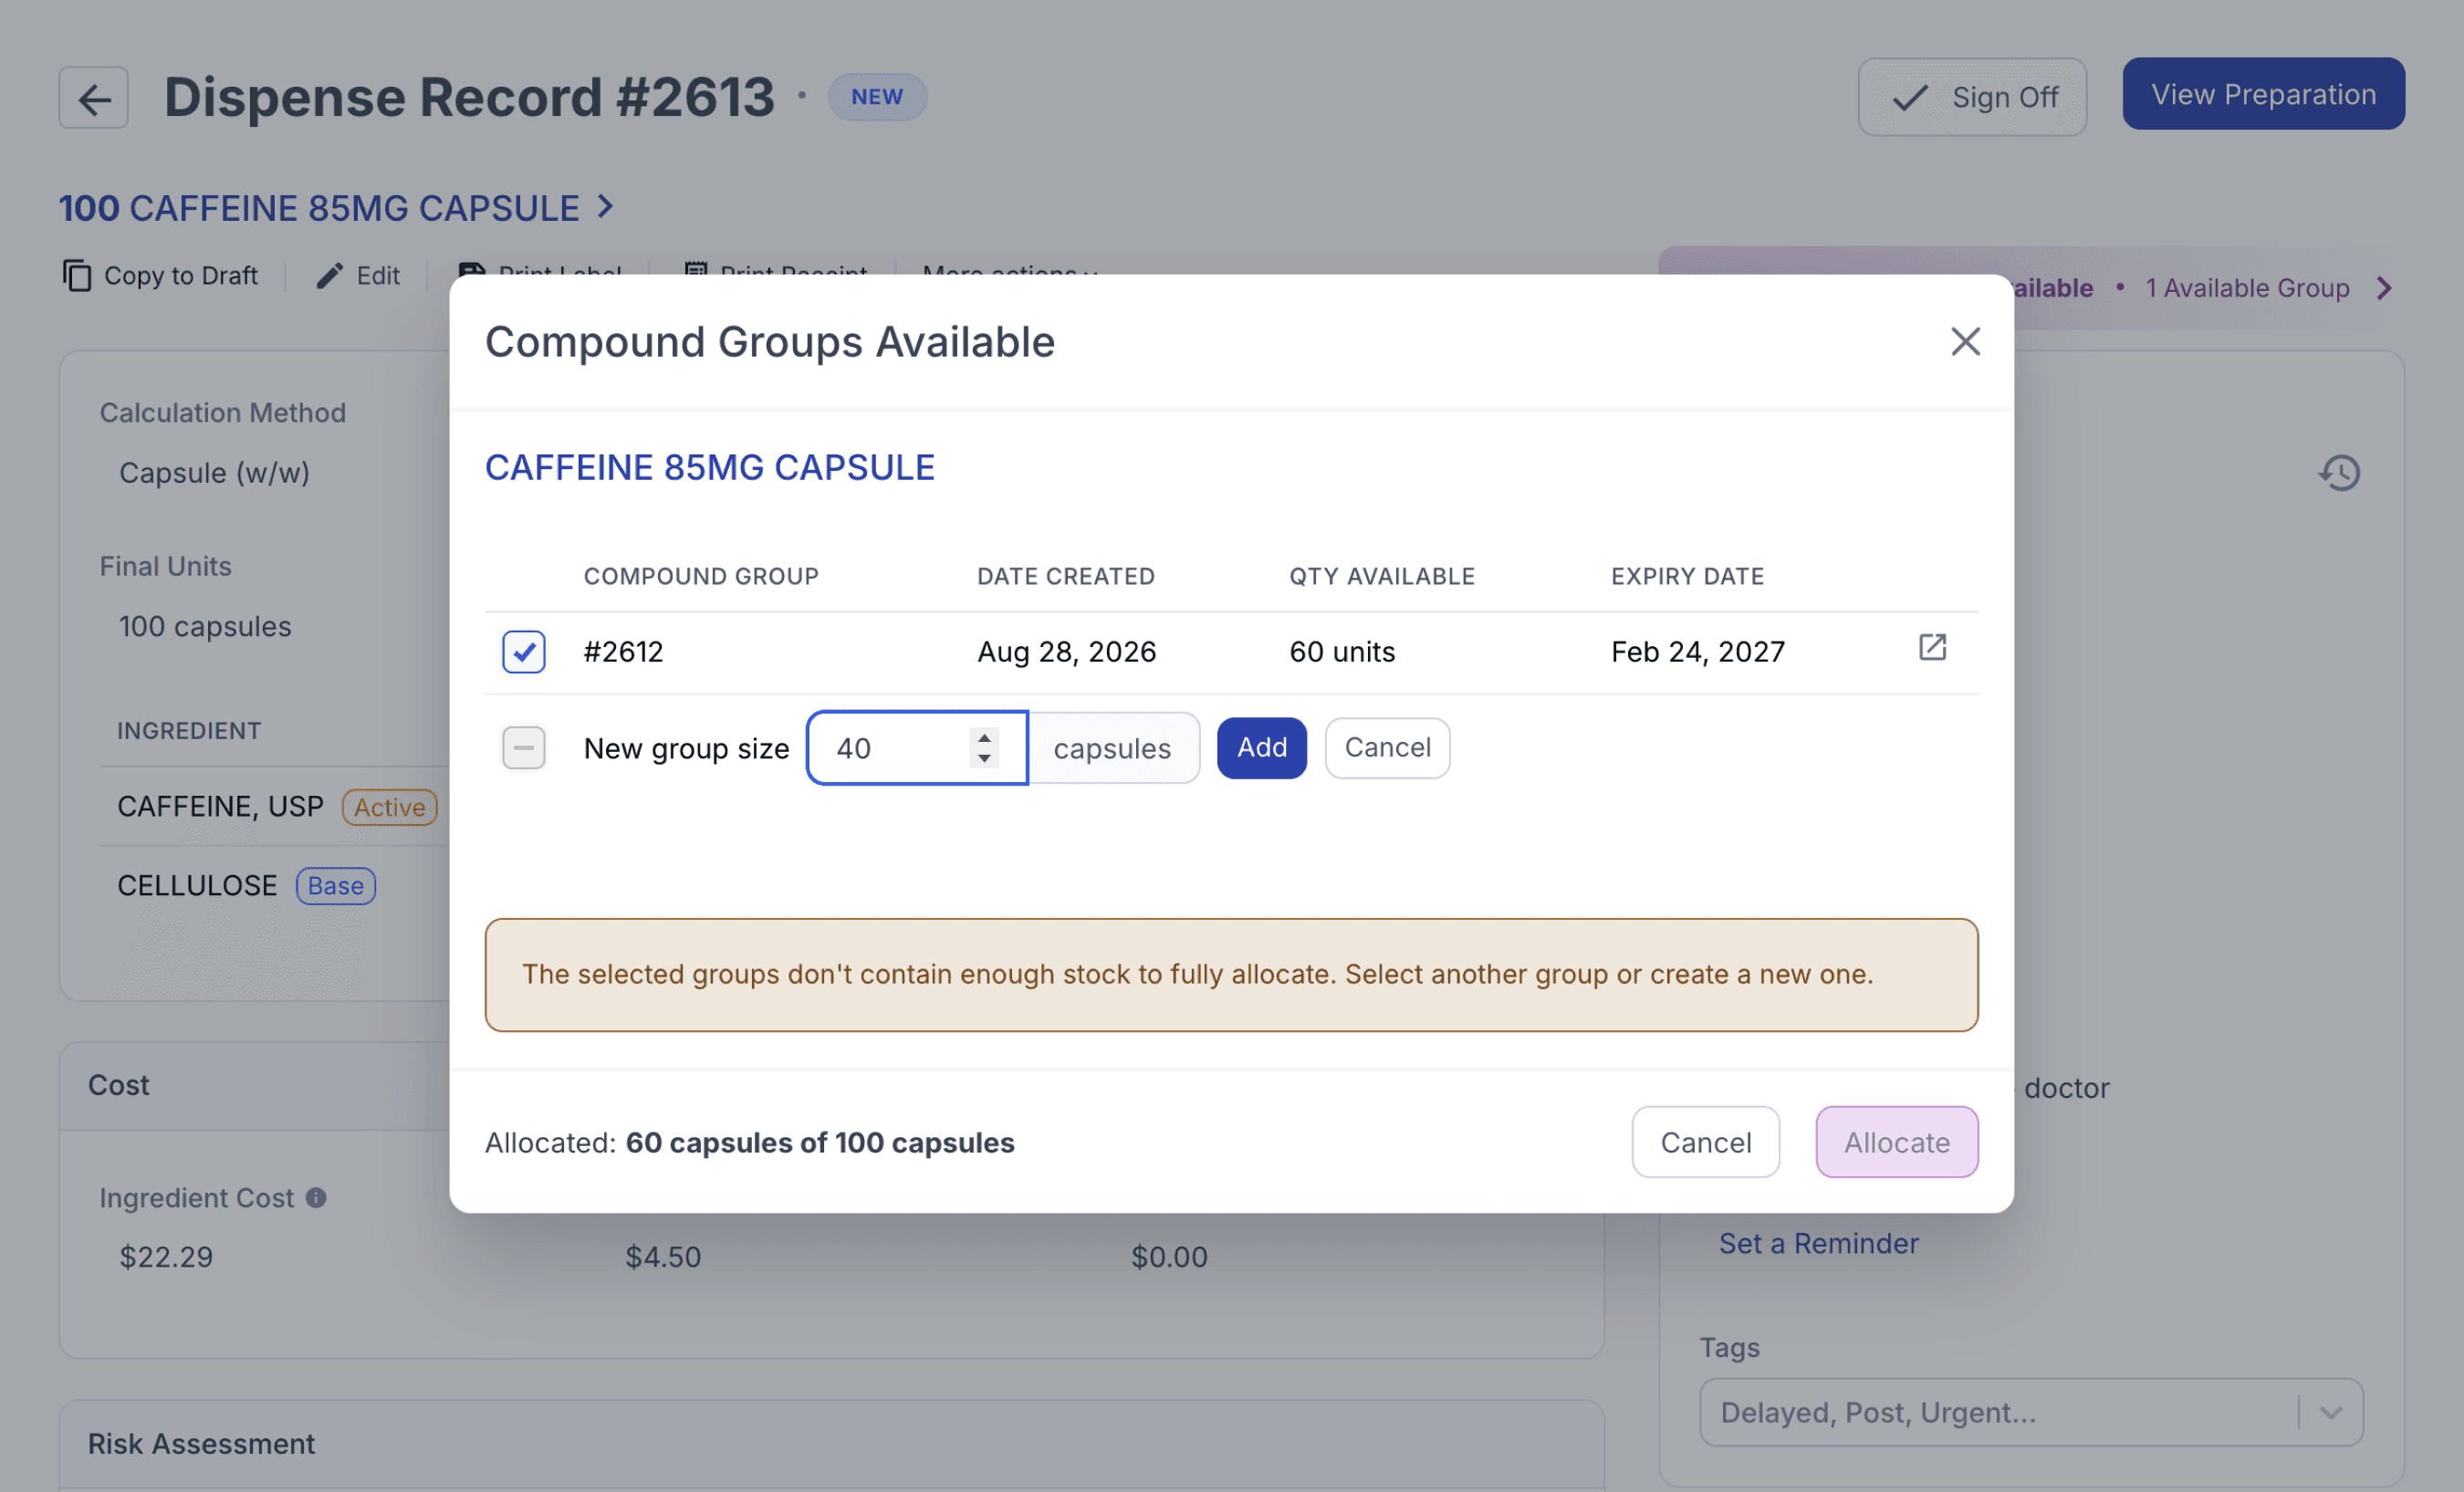Click the Dispense Record #2613 title
The image size is (2464, 1492).
coord(469,98)
